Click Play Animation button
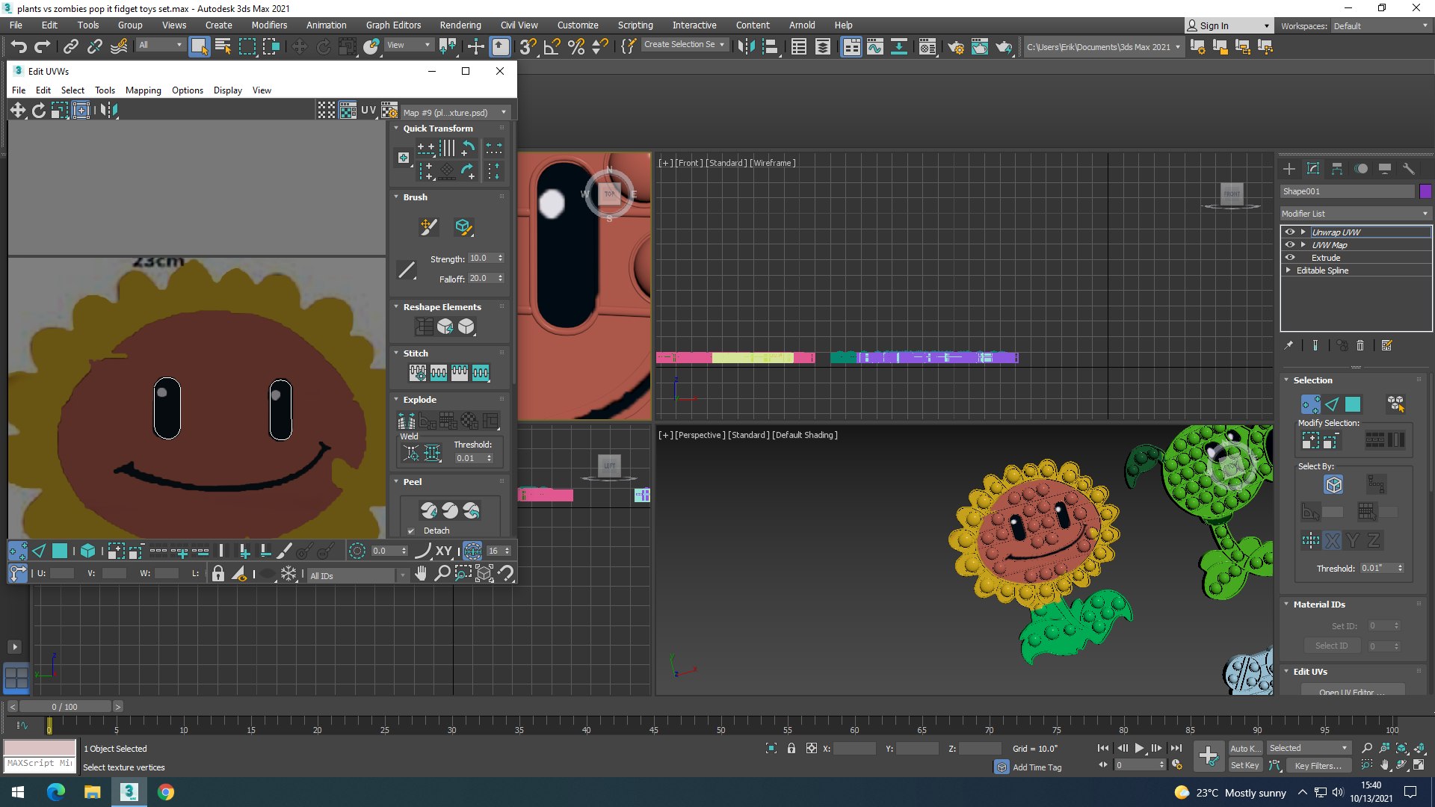1435x807 pixels. click(1139, 748)
